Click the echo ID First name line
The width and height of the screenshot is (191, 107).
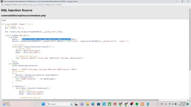50,58
